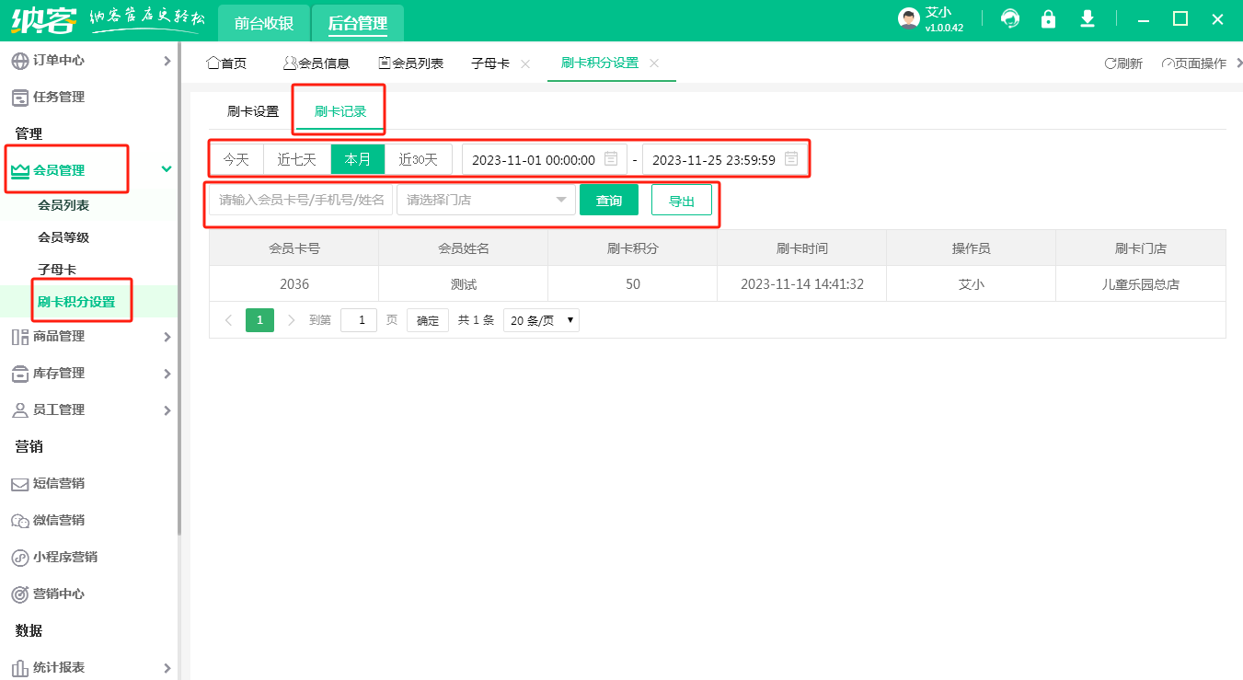The height and width of the screenshot is (680, 1243).
Task: Click the customer service headset icon
Action: coord(1010,19)
